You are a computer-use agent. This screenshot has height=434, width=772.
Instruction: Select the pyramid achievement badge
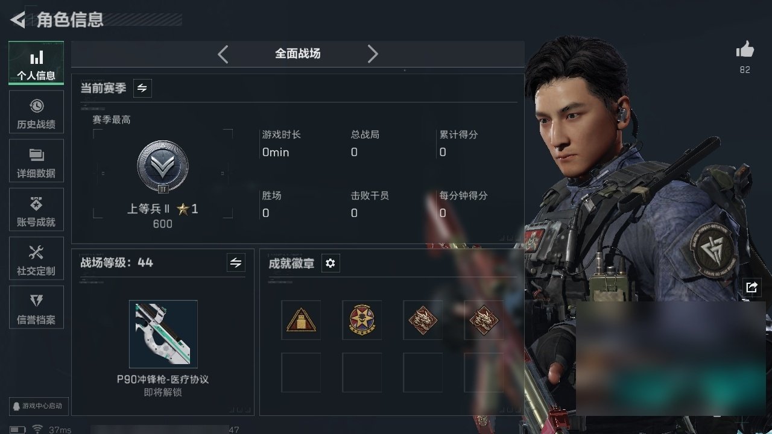pyautogui.click(x=301, y=319)
